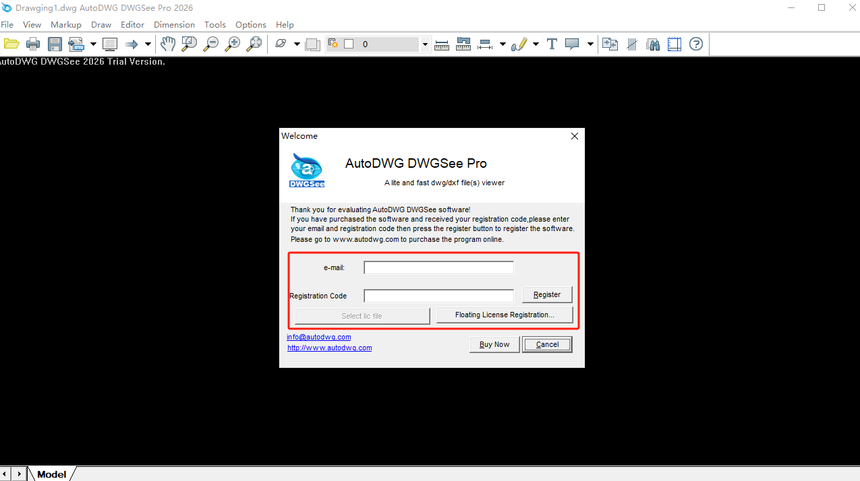The image size is (860, 481).
Task: Click the Register button
Action: pyautogui.click(x=546, y=294)
